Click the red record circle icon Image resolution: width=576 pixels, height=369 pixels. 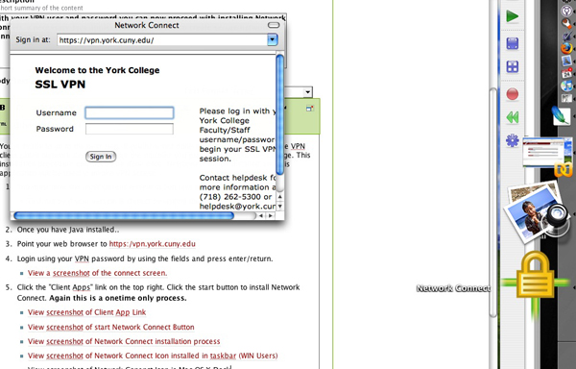click(512, 94)
